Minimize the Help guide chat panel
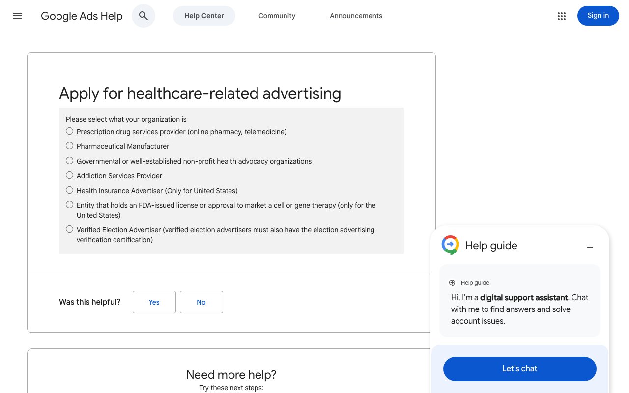This screenshot has width=629, height=393. coord(590,247)
